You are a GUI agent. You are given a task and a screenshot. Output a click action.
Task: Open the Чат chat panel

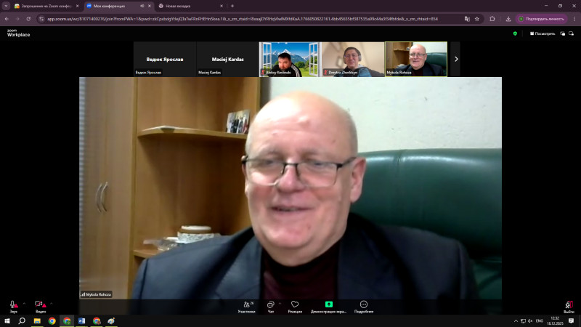[270, 306]
